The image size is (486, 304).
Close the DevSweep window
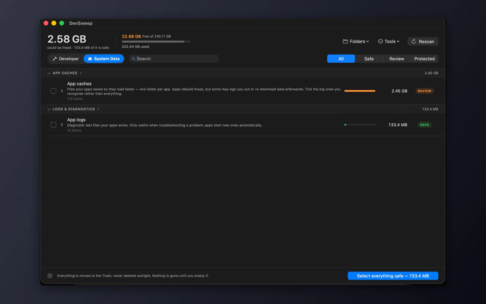pyautogui.click(x=46, y=23)
